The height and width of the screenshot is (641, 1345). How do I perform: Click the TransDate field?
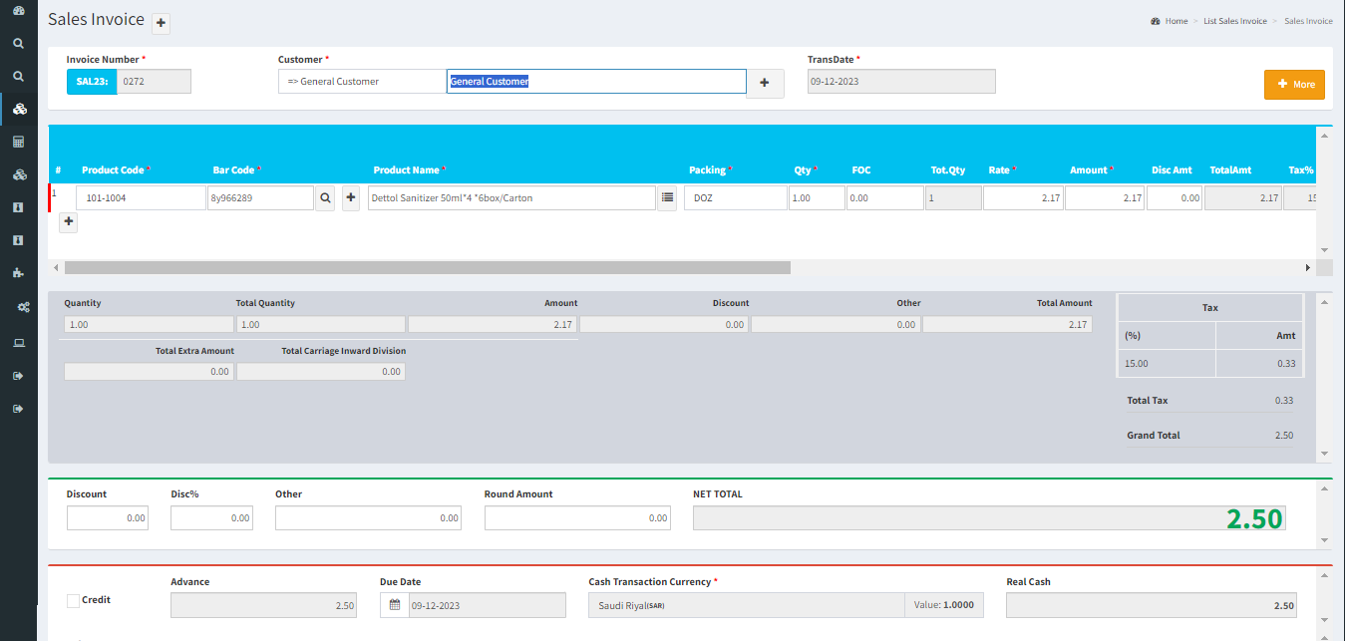coord(901,82)
